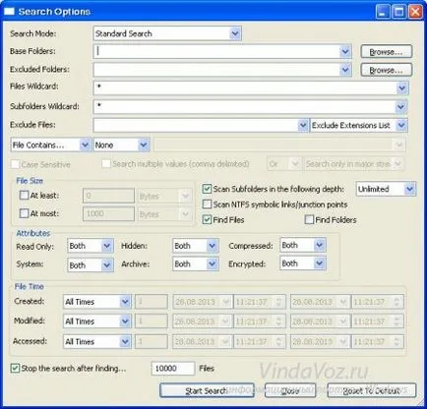Screen dimensions: 427x409
Task: Click the Search Options title bar icon
Action: tap(10, 12)
